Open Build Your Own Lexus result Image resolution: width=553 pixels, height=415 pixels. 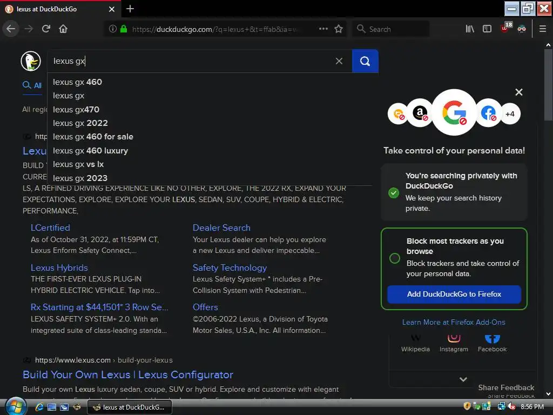point(127,374)
